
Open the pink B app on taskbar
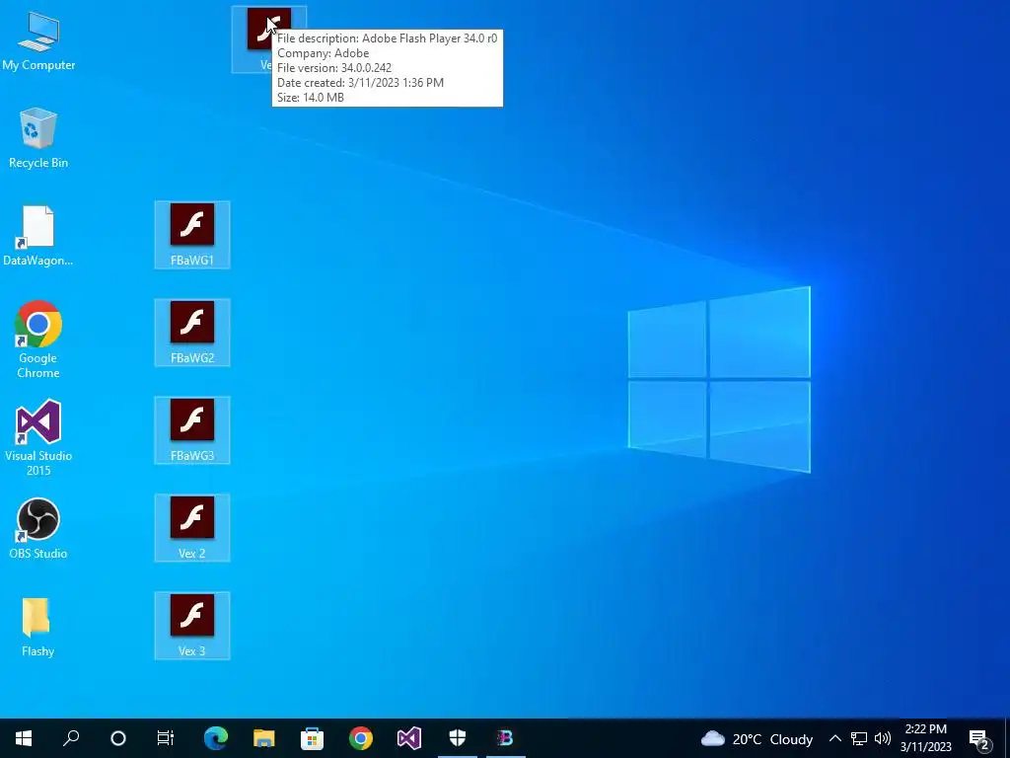pyautogui.click(x=506, y=738)
